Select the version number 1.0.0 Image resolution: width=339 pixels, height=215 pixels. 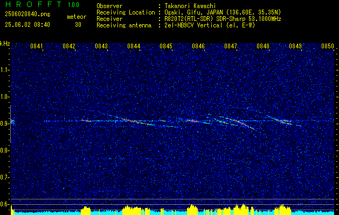[x=73, y=5]
